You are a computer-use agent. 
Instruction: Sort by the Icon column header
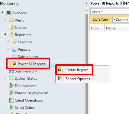[x=97, y=28]
